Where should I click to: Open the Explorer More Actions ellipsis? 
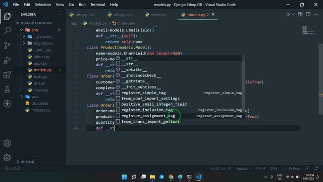(x=59, y=14)
